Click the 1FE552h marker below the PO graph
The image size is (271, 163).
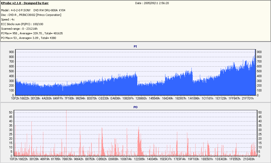(235, 159)
